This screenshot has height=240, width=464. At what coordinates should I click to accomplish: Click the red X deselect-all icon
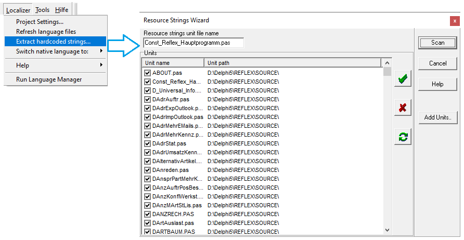(x=403, y=108)
